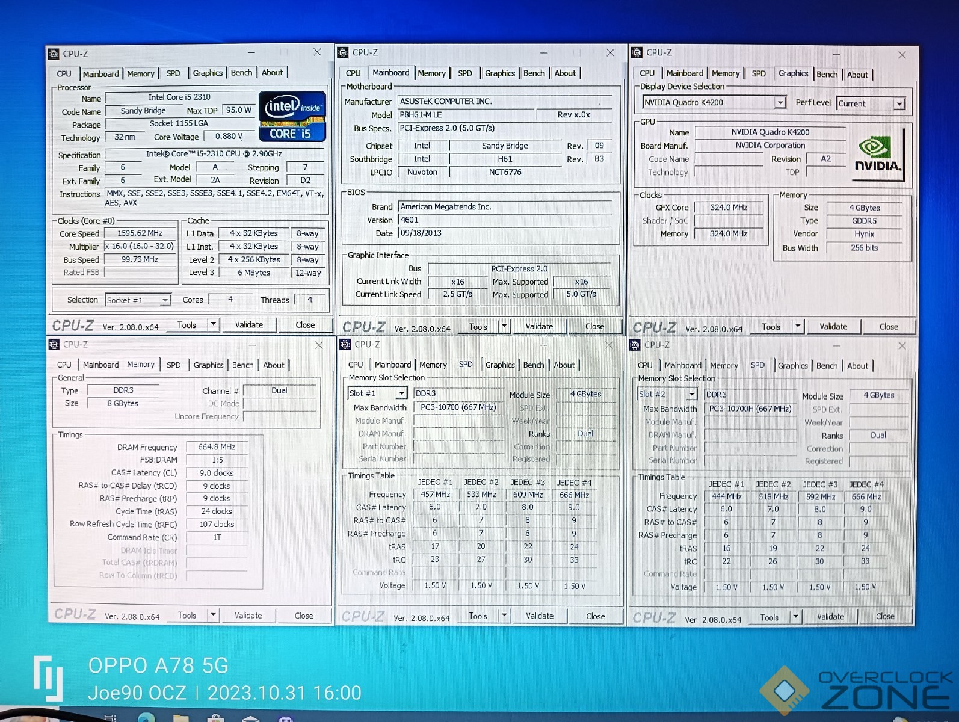Click Close button in Intel Core i5 CPU window
The width and height of the screenshot is (959, 722).
(x=305, y=325)
